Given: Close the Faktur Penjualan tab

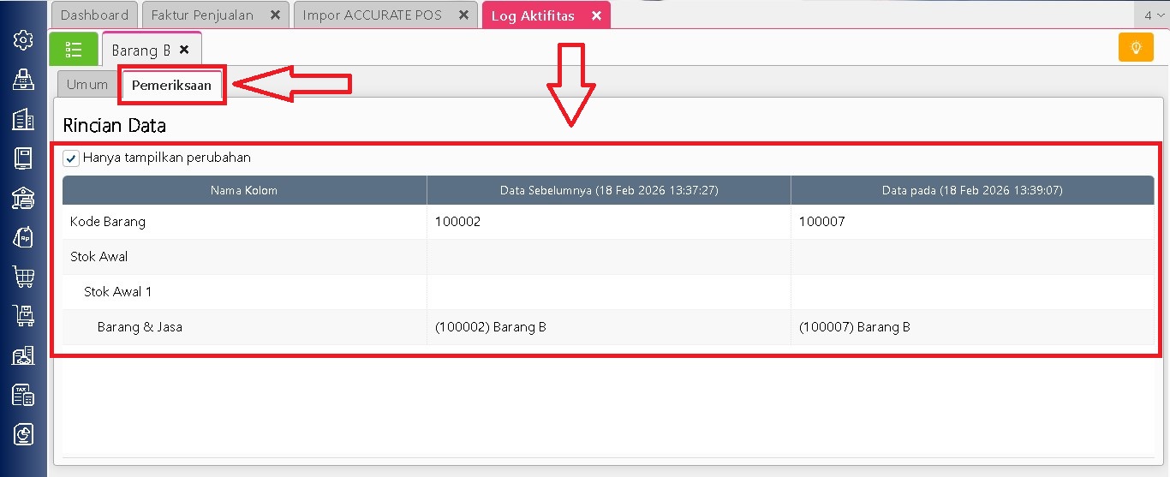Looking at the screenshot, I should (274, 15).
